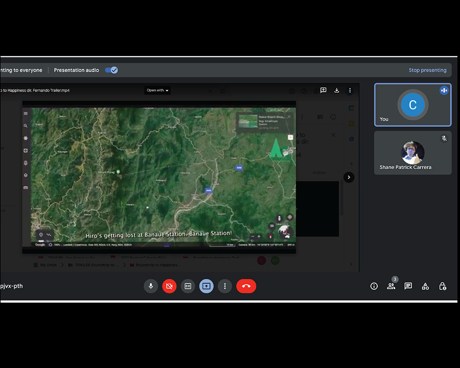Open the meeting details info icon
The image size is (460, 368).
coord(374,286)
